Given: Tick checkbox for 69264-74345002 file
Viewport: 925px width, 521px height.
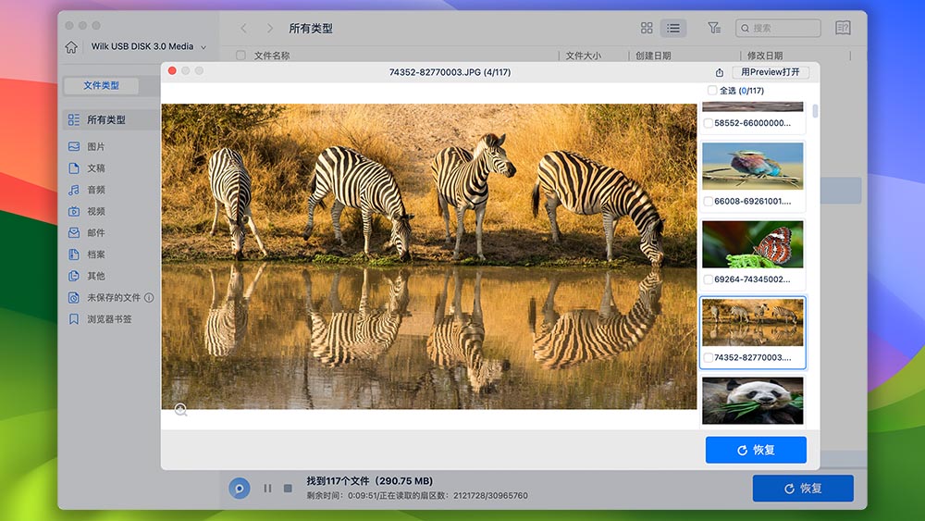Looking at the screenshot, I should pos(708,279).
